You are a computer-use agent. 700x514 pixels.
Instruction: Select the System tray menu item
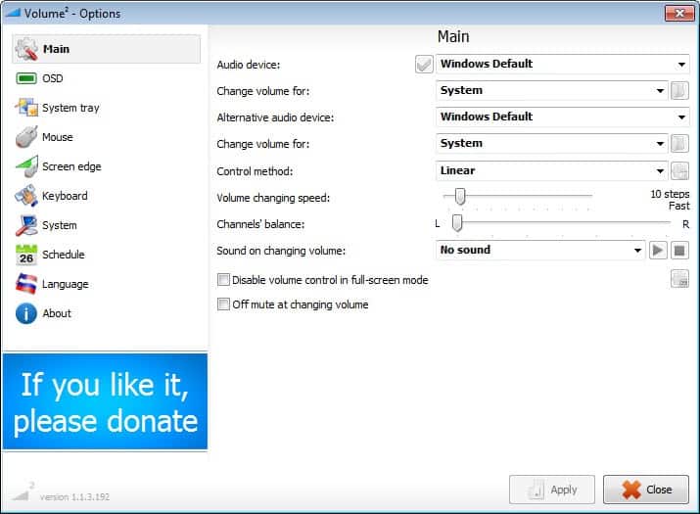pyautogui.click(x=70, y=108)
